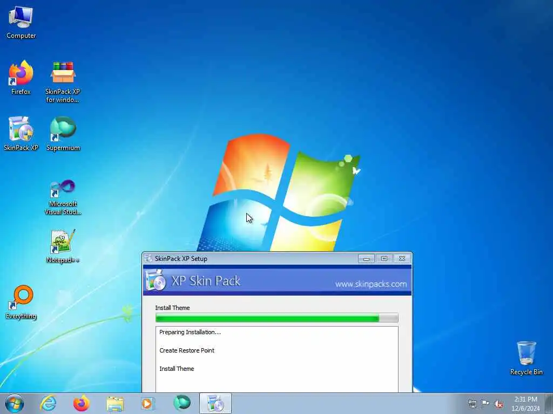The width and height of the screenshot is (553, 414).
Task: Maximize the SkinPack XP Setup window
Action: (x=384, y=259)
